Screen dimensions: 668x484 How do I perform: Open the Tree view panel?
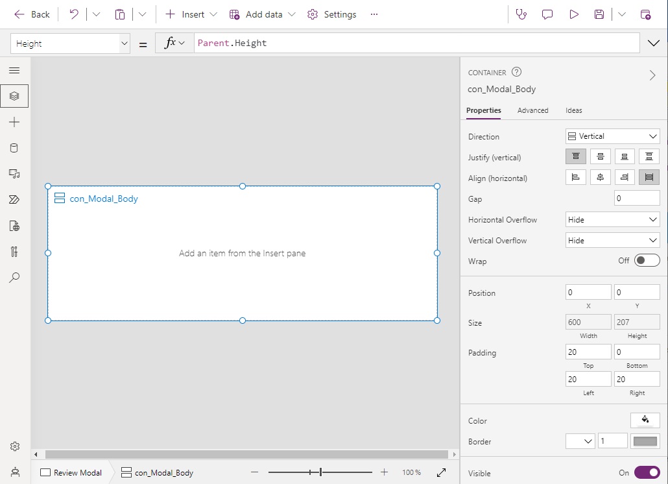tap(15, 96)
